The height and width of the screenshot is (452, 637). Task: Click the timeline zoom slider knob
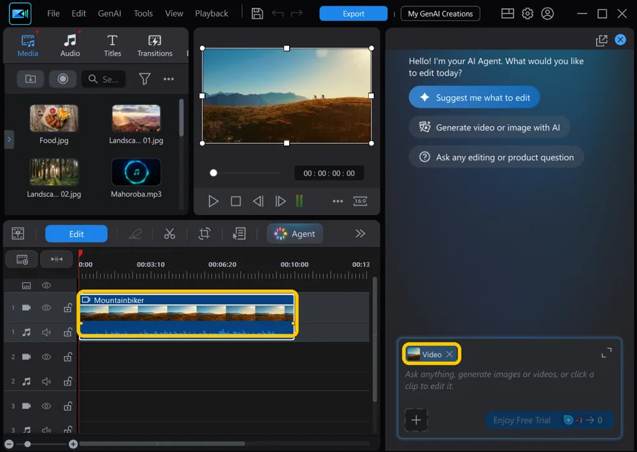point(27,444)
